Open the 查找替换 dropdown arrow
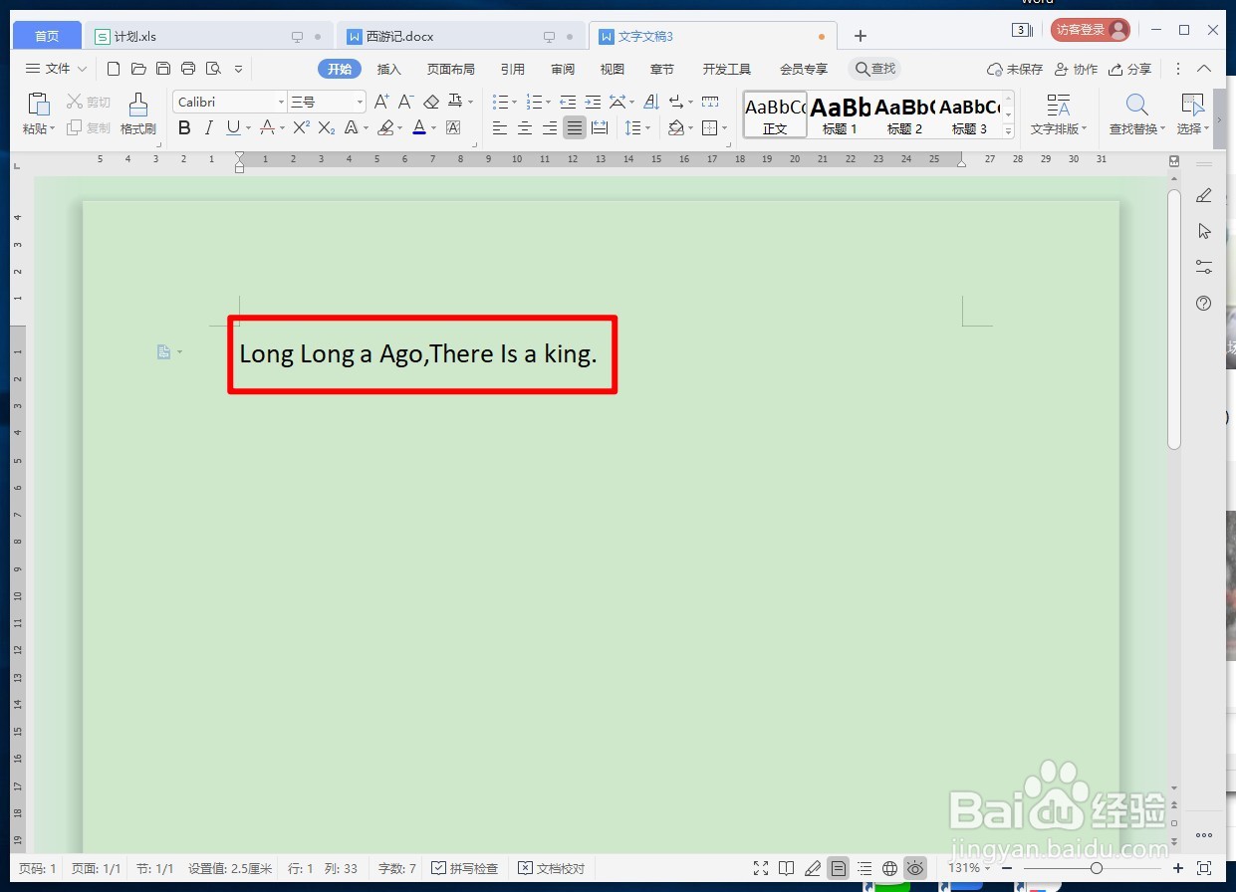This screenshot has height=892, width=1236. click(1163, 128)
